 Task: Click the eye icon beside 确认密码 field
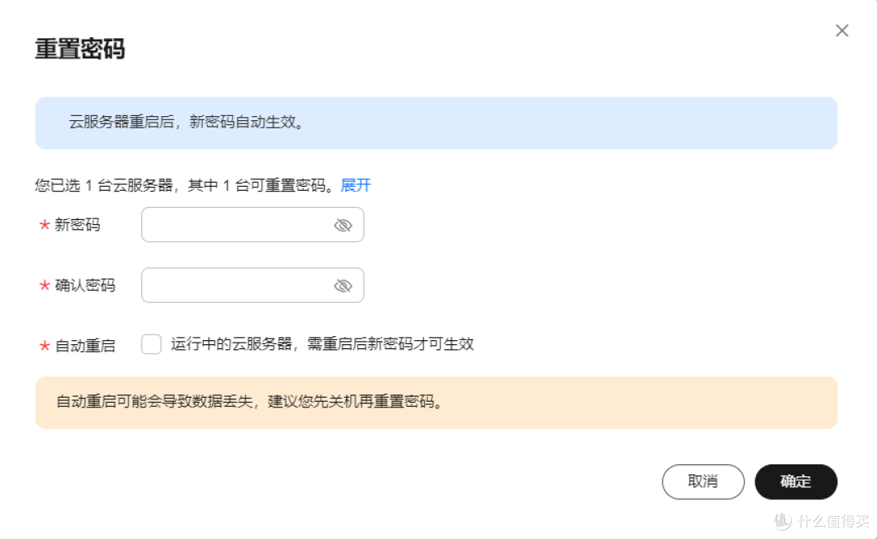tap(343, 285)
